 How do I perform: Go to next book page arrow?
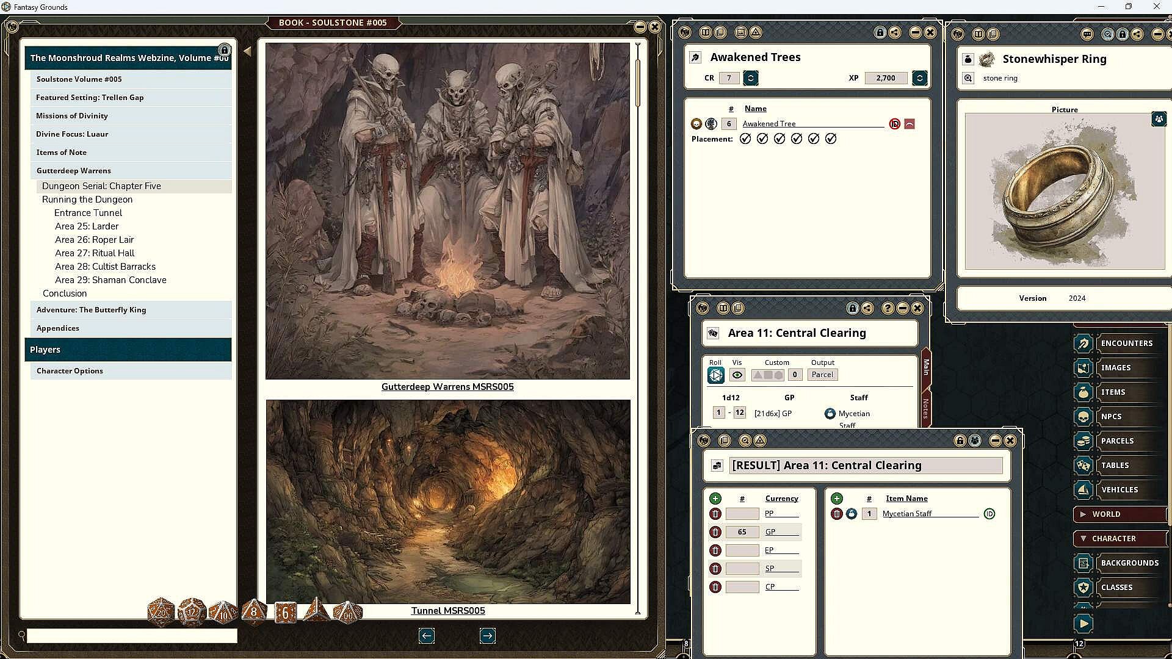(487, 636)
